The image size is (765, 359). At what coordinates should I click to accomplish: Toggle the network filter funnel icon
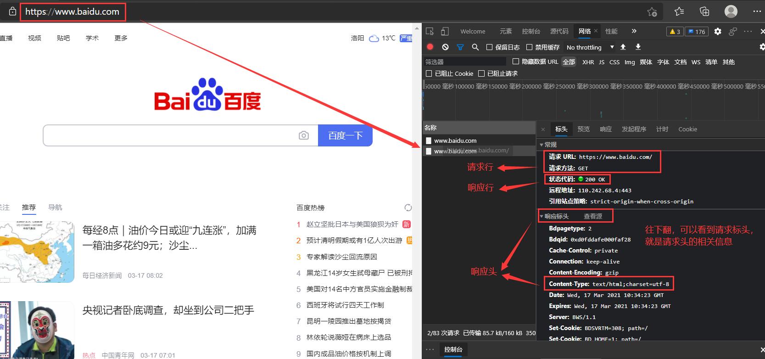click(460, 47)
